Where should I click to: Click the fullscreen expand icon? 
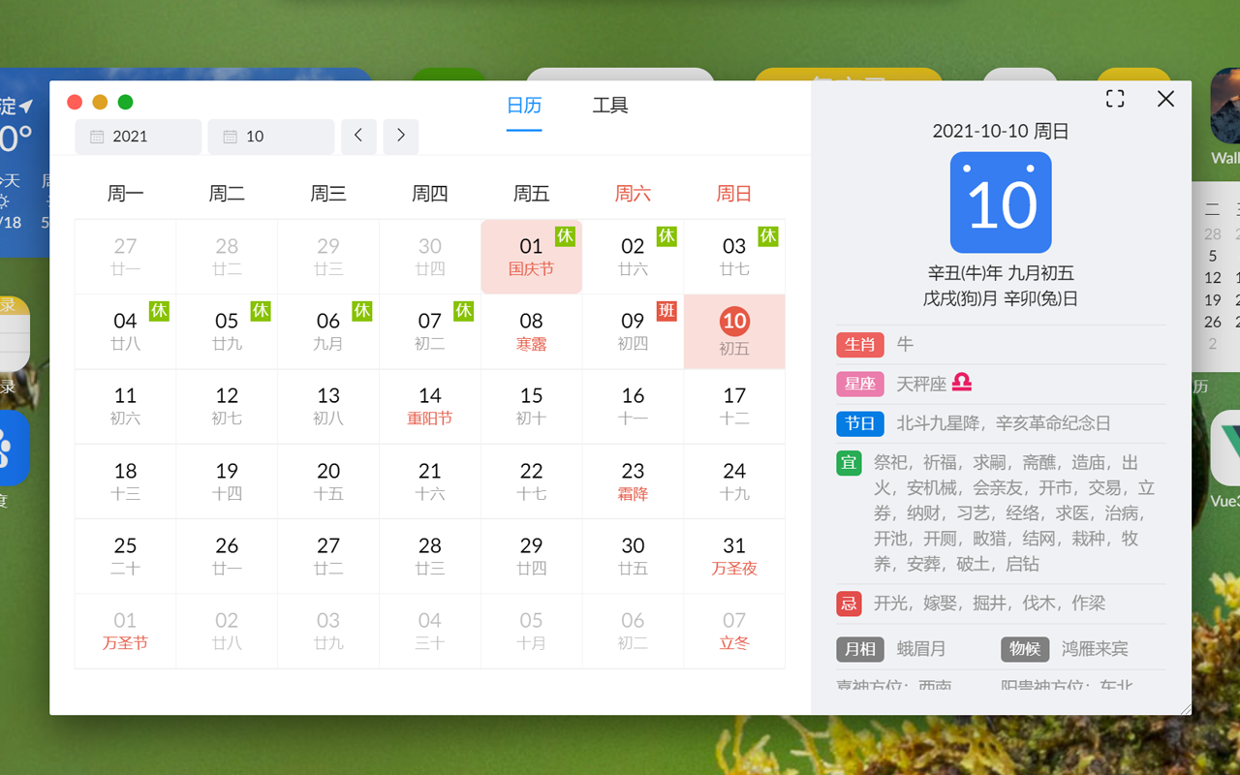click(1115, 98)
